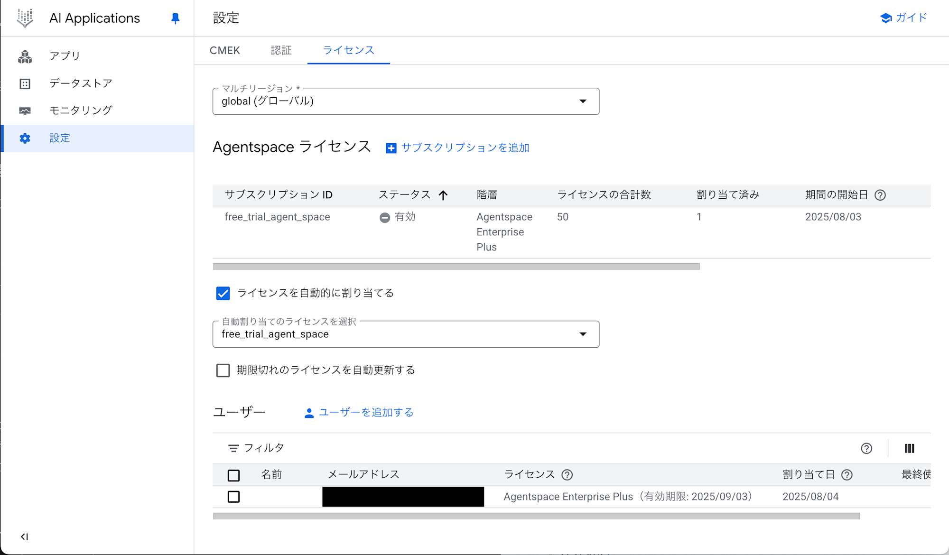949x555 pixels.
Task: Click free_trial_agent_space subscription ID cell
Action: click(277, 217)
